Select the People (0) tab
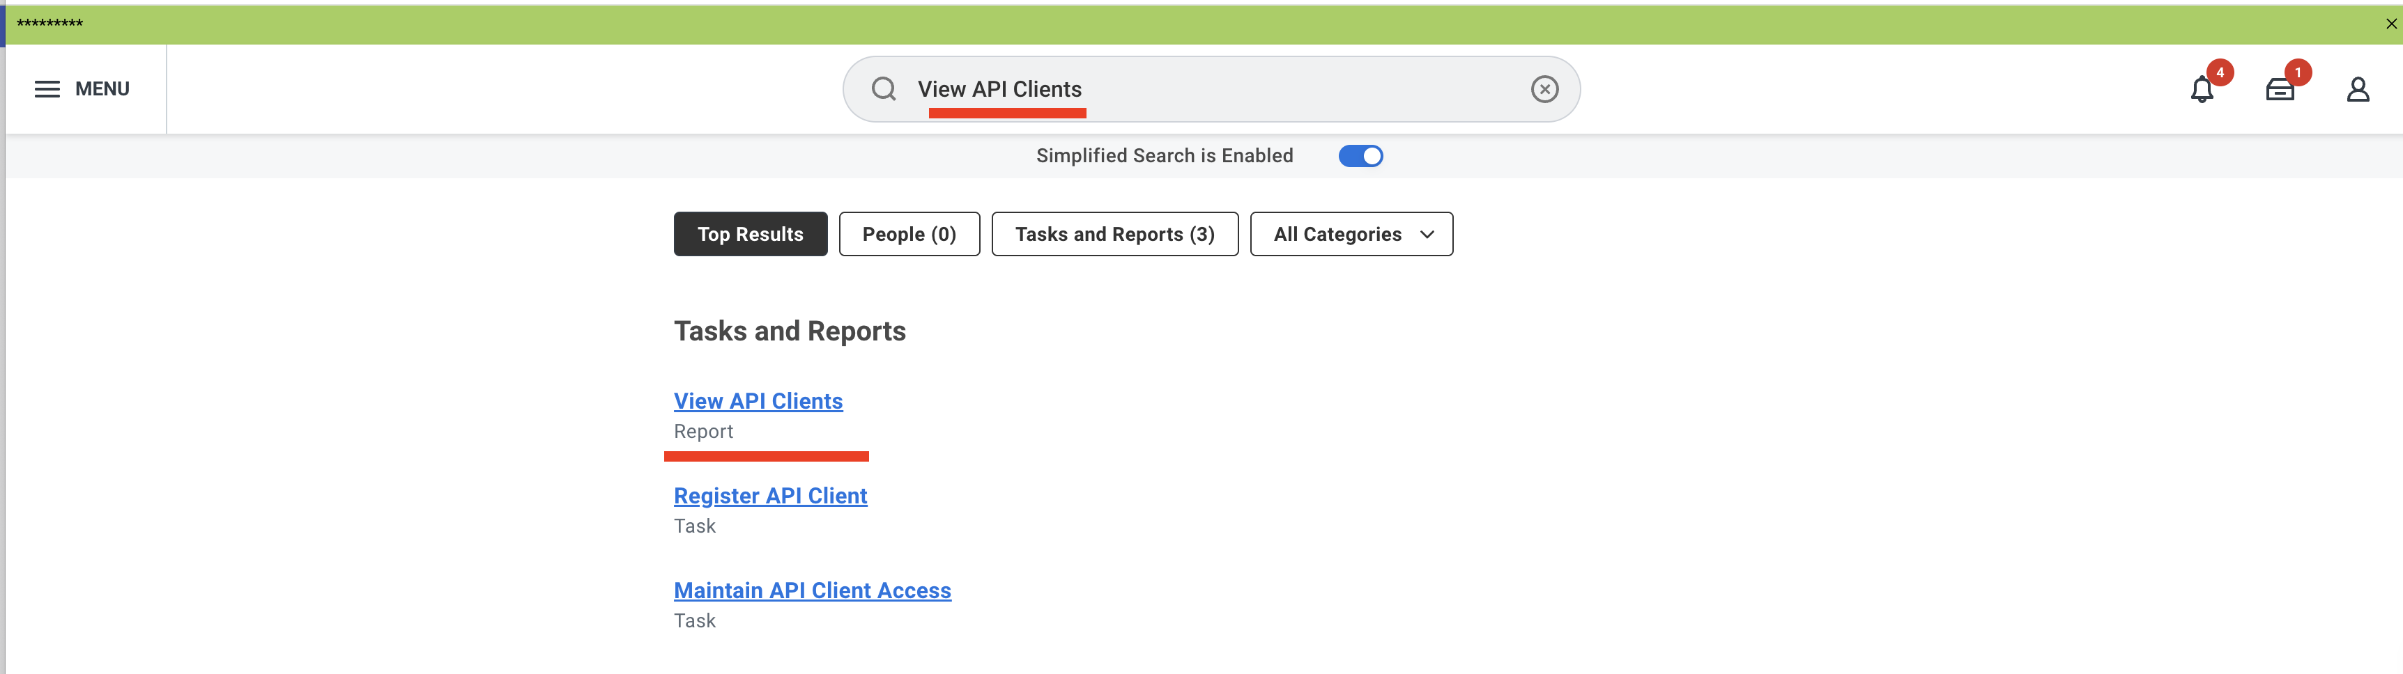Viewport: 2403px width, 674px height. click(x=909, y=234)
